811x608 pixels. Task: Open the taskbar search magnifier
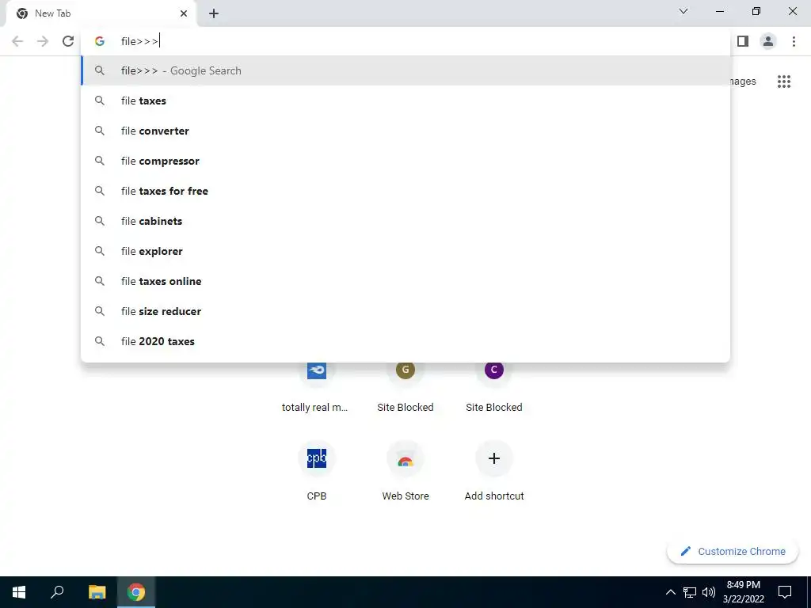[57, 592]
